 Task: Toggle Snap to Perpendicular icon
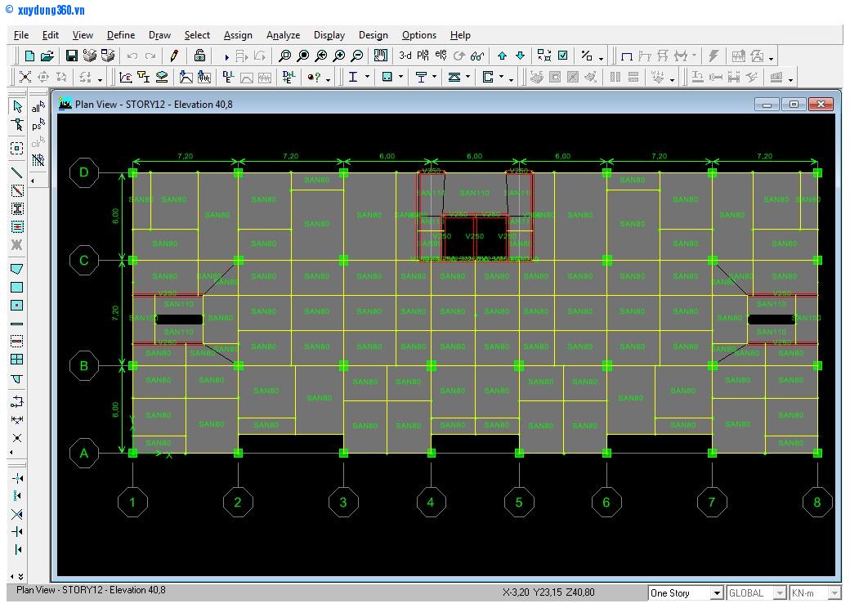coord(17,532)
